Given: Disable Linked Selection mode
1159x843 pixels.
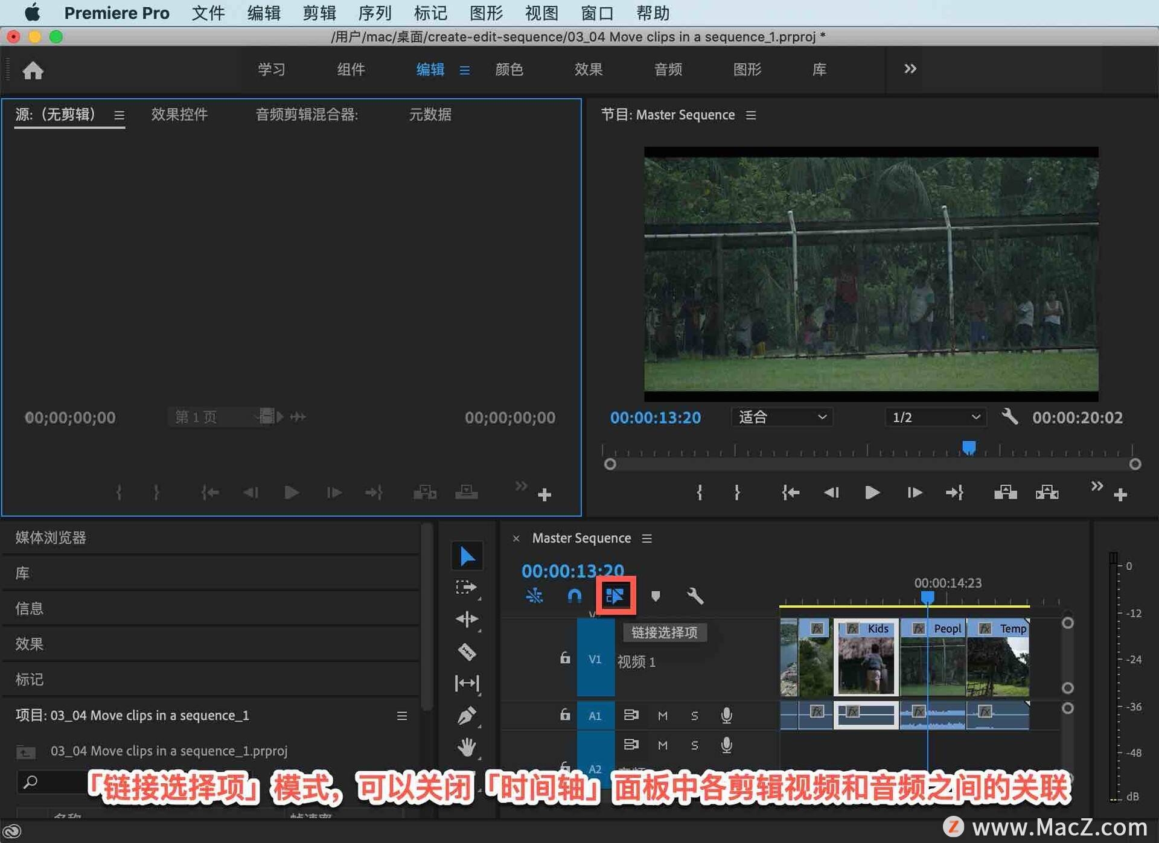Looking at the screenshot, I should coord(615,596).
